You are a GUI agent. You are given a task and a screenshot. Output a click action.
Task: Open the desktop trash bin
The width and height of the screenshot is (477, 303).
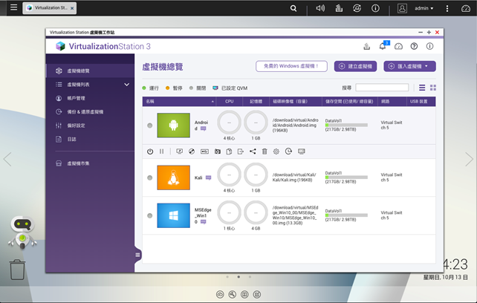pyautogui.click(x=17, y=270)
